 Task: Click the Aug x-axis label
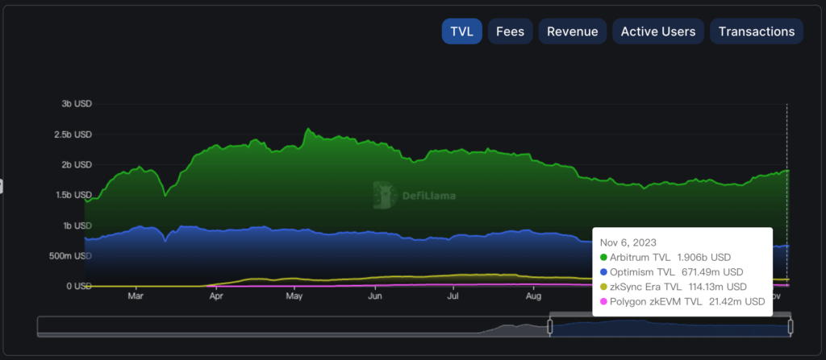point(534,296)
